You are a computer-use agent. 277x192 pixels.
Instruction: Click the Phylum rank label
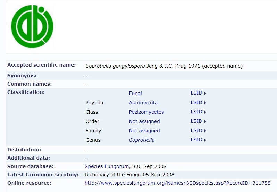pos(94,103)
